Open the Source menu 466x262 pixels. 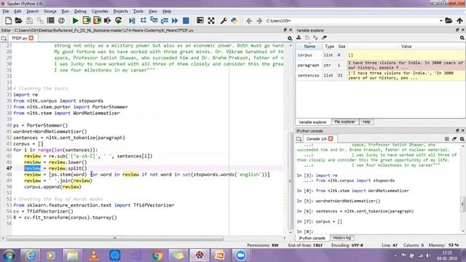50,12
